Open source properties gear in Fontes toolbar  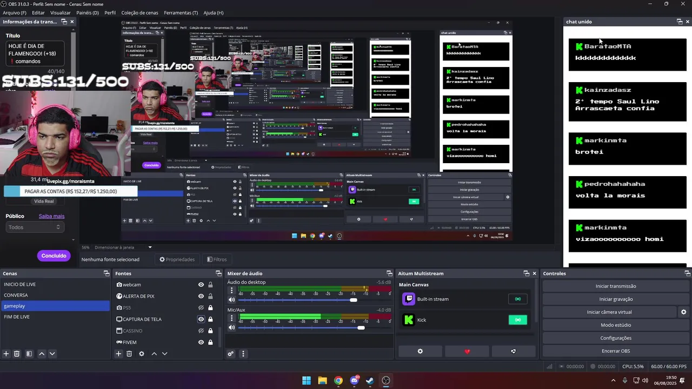142,354
